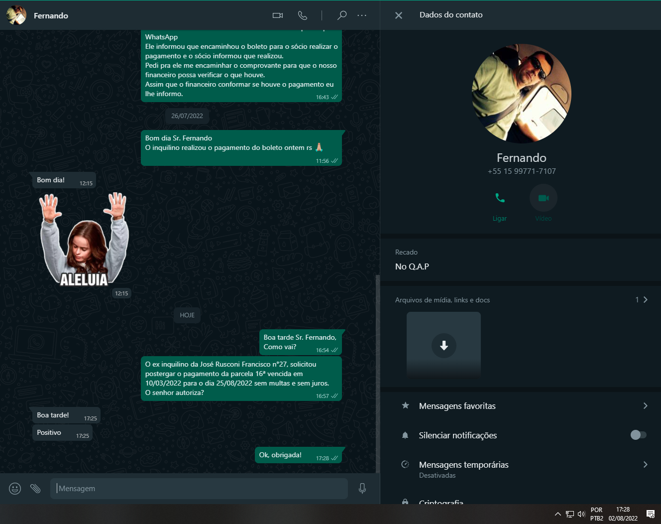661x524 pixels.
Task: Click the Ligar phone icon
Action: click(x=500, y=198)
